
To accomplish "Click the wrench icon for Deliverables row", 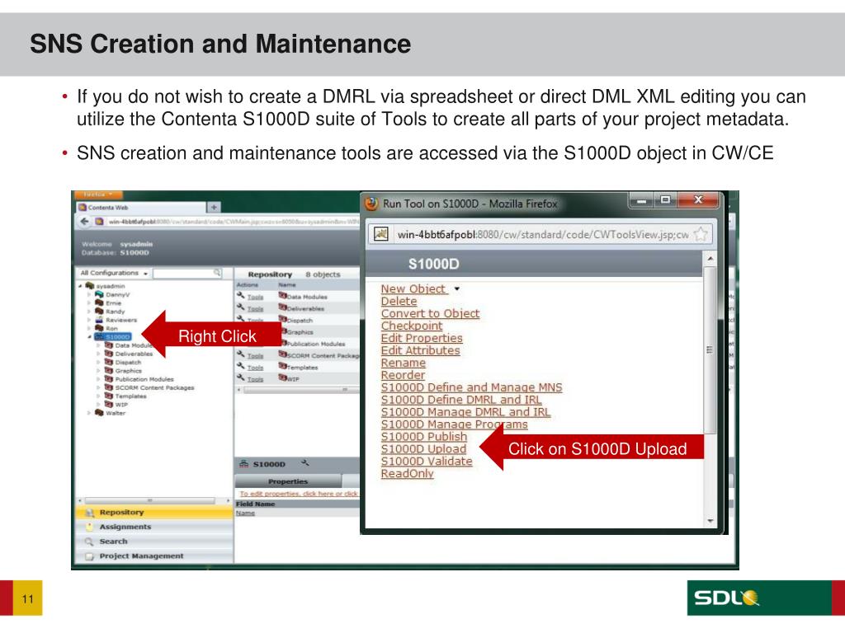I will pyautogui.click(x=241, y=307).
